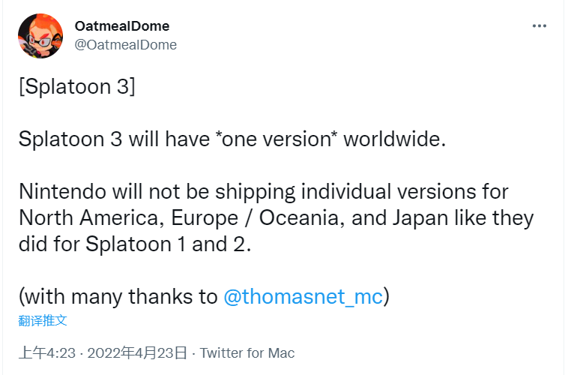
Task: Click the 翻译推文 translate tweet link
Action: pos(43,320)
